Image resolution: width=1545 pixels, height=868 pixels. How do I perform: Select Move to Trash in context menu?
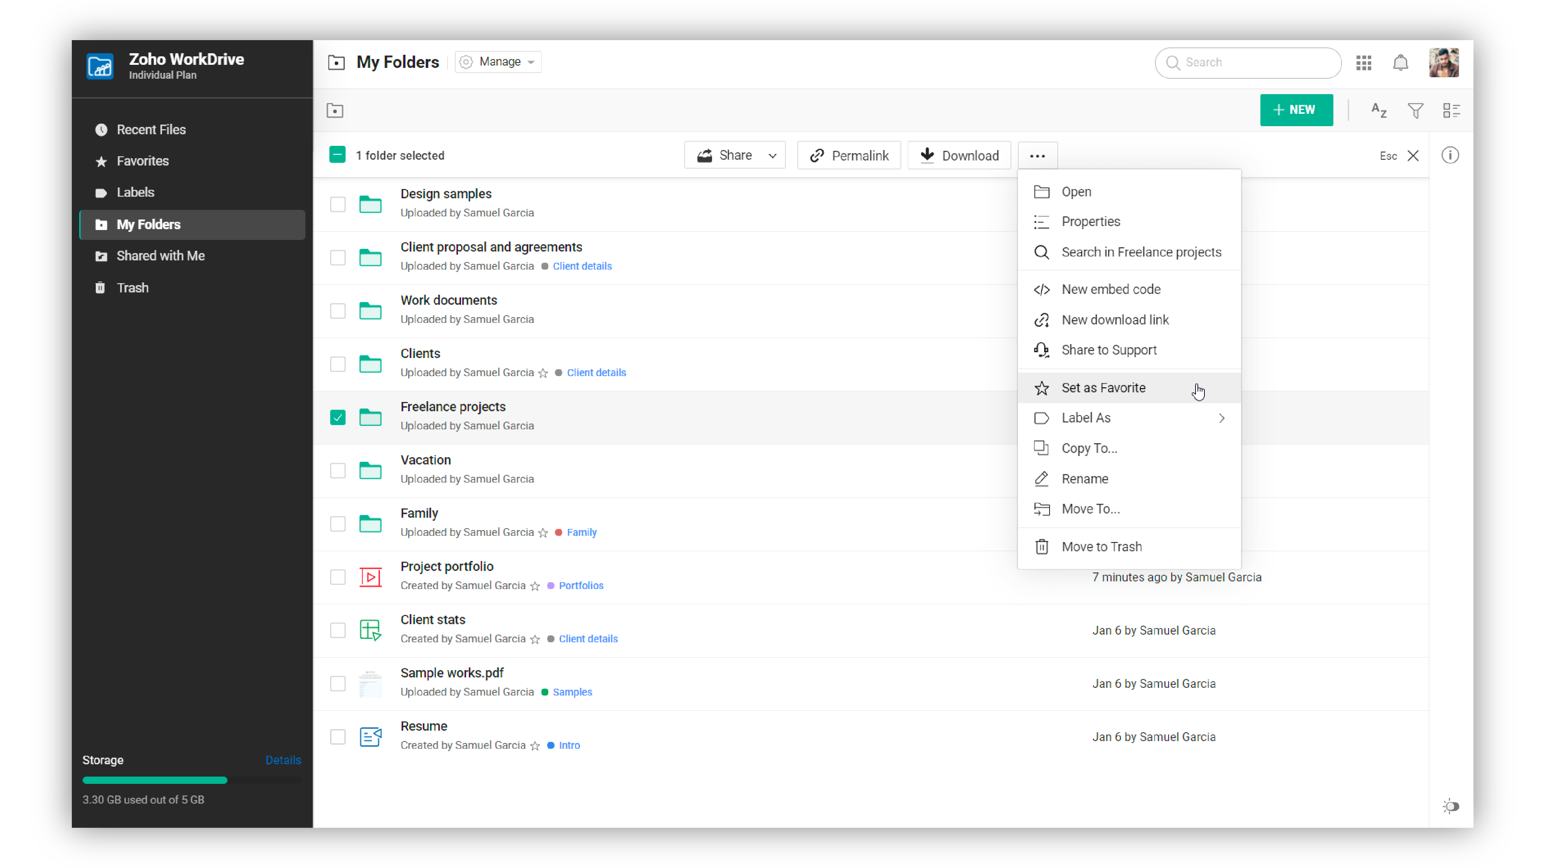coord(1102,546)
